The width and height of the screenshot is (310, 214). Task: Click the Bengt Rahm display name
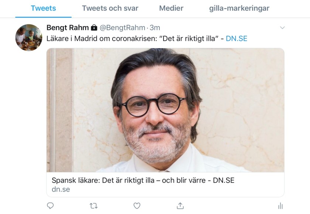click(x=68, y=28)
